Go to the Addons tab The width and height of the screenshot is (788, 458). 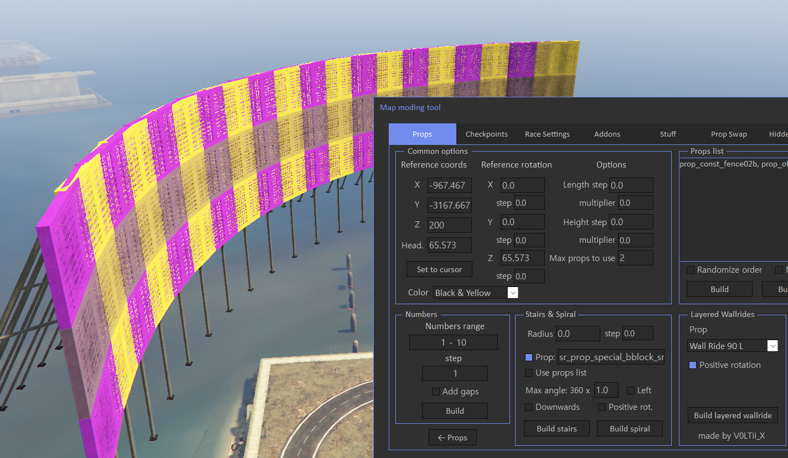607,134
